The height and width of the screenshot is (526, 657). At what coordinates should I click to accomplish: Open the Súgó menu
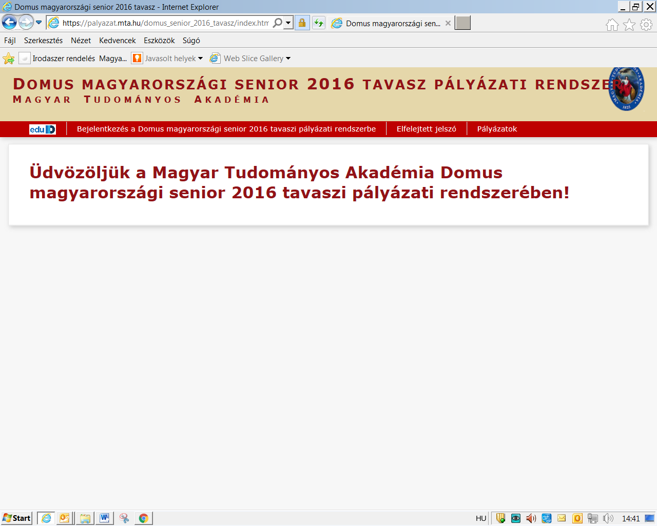(191, 40)
